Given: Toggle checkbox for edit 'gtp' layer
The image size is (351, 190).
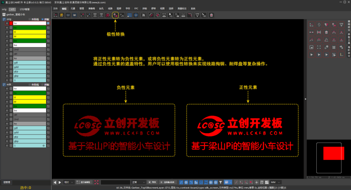Looking at the screenshot, I should tap(7, 137).
